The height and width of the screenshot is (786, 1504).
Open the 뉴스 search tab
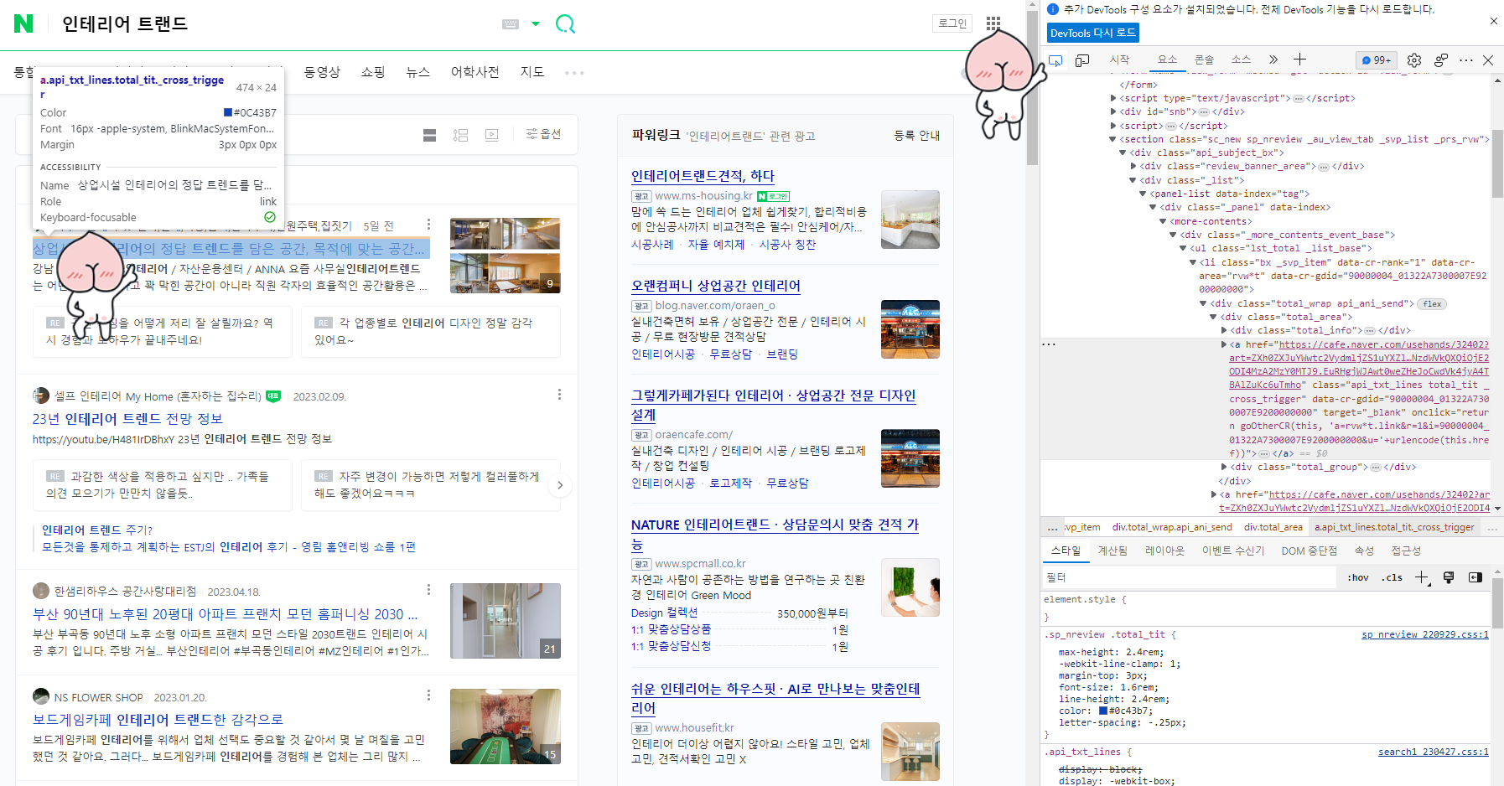[417, 72]
